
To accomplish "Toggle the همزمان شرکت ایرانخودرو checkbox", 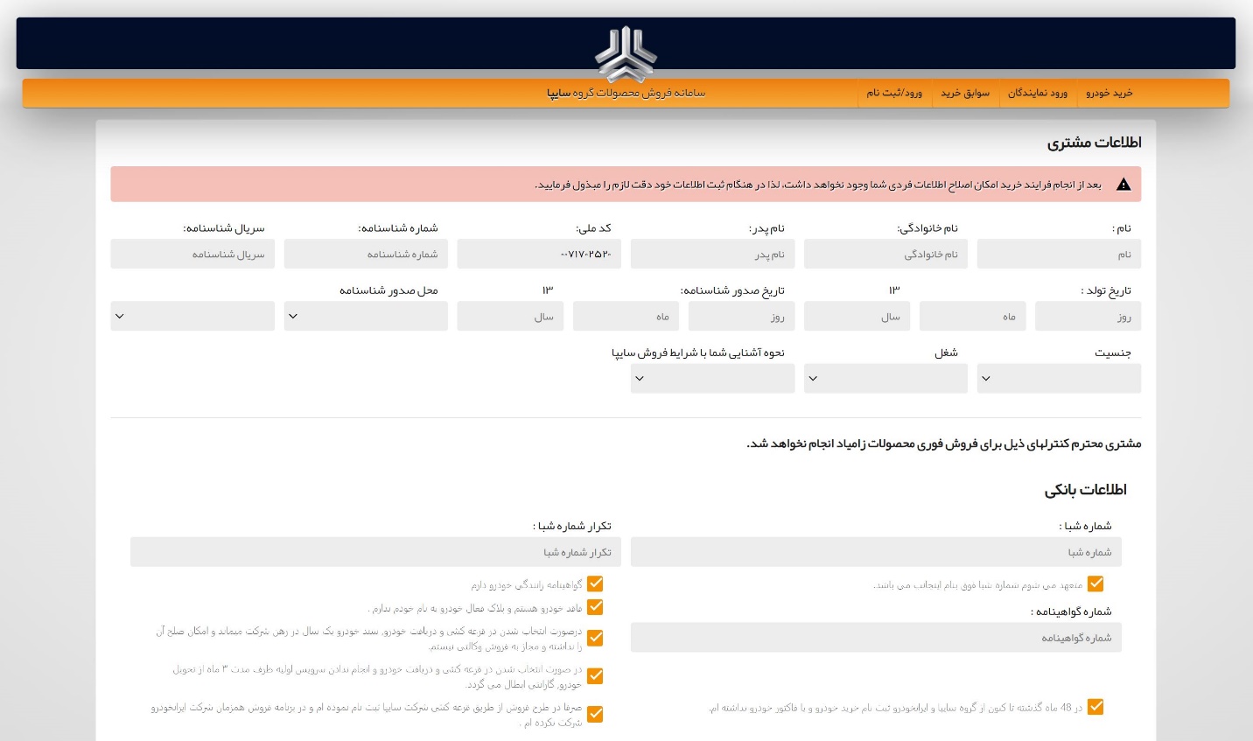I will 595,714.
